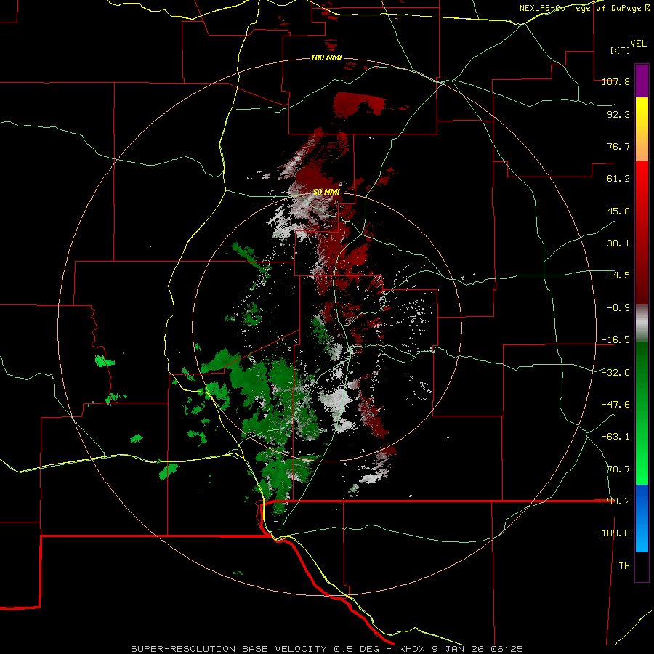
Task: Click the -32.0 scale value
Action: pyautogui.click(x=615, y=373)
